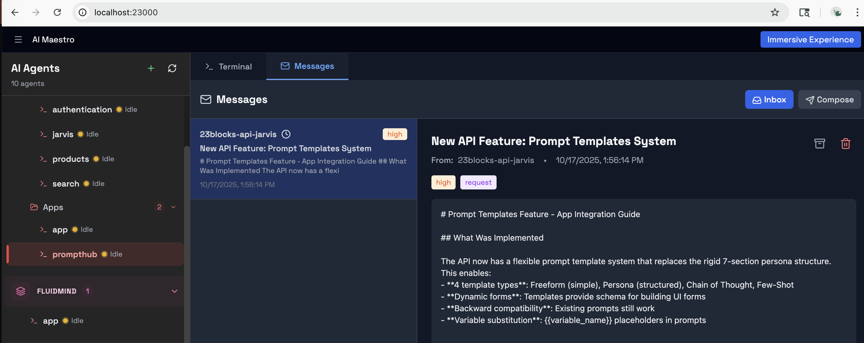Screen dimensions: 864x343
Task: Archive the open message
Action: click(819, 143)
